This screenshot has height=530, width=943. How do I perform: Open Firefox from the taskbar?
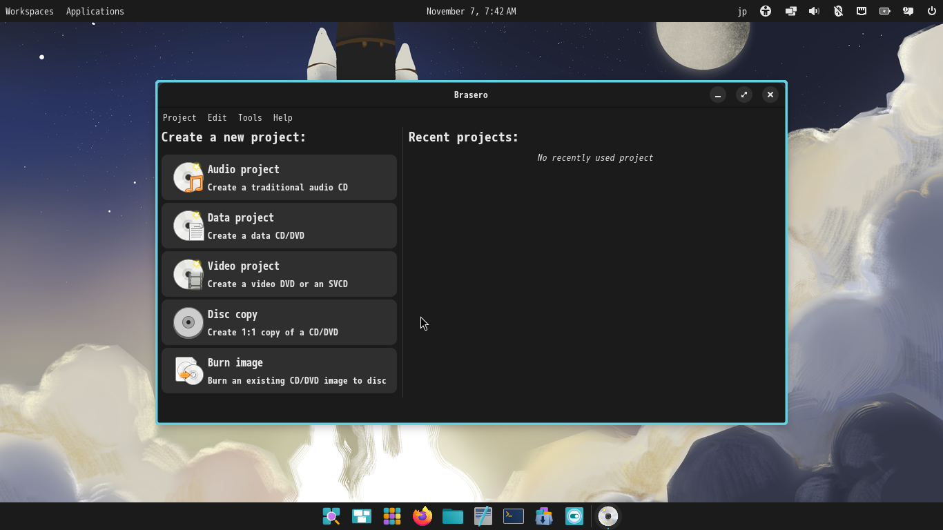[422, 516]
